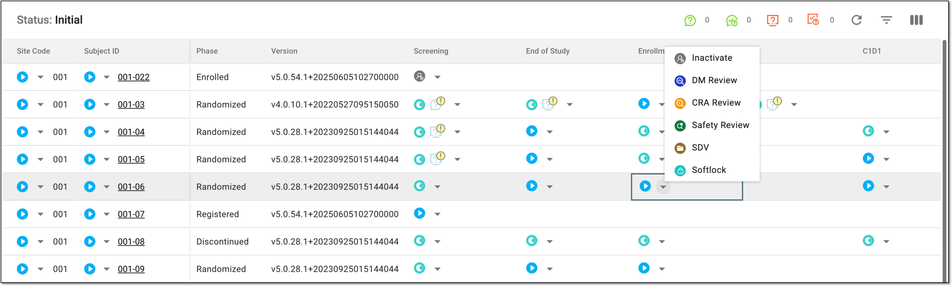Open the filter list icon

[887, 20]
